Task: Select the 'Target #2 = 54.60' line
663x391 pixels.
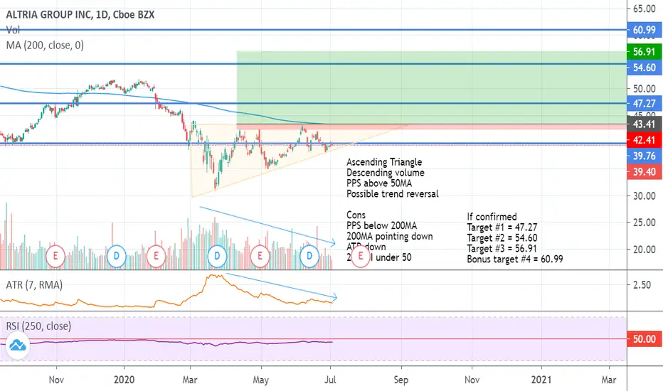Action: [x=502, y=238]
